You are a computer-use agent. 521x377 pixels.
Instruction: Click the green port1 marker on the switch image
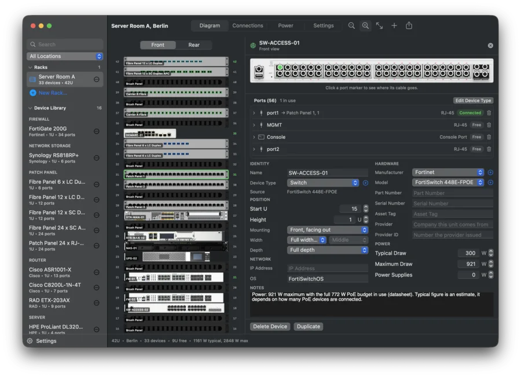click(280, 68)
